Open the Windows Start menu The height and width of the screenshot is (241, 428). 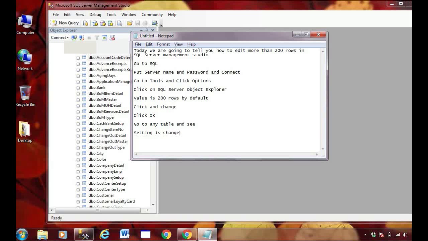point(22,234)
